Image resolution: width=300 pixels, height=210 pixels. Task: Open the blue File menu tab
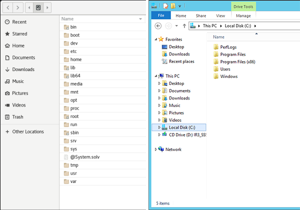pyautogui.click(x=160, y=16)
